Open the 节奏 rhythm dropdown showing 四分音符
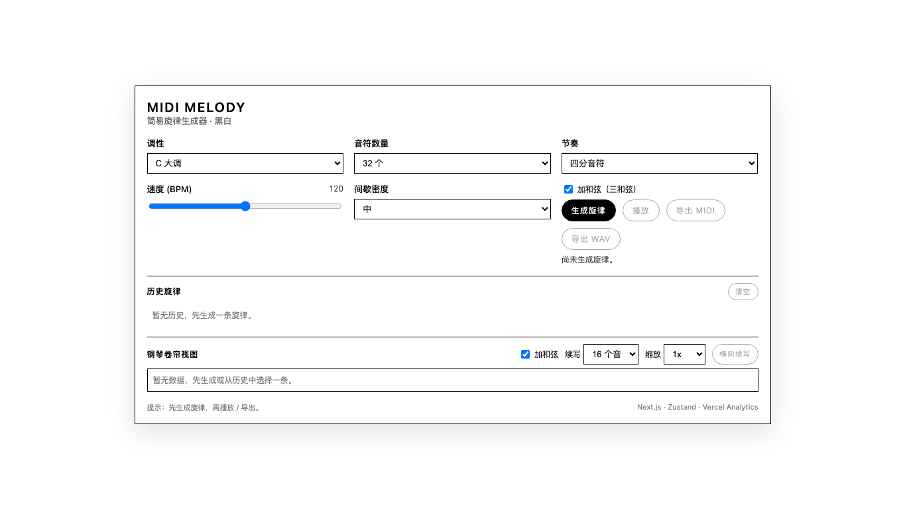The height and width of the screenshot is (509, 905). pyautogui.click(x=659, y=163)
